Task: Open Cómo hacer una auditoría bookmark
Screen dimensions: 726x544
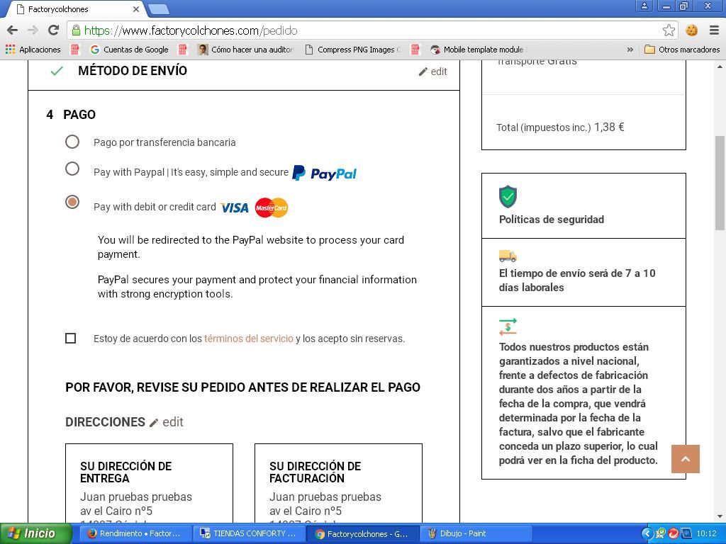Action: [x=246, y=50]
